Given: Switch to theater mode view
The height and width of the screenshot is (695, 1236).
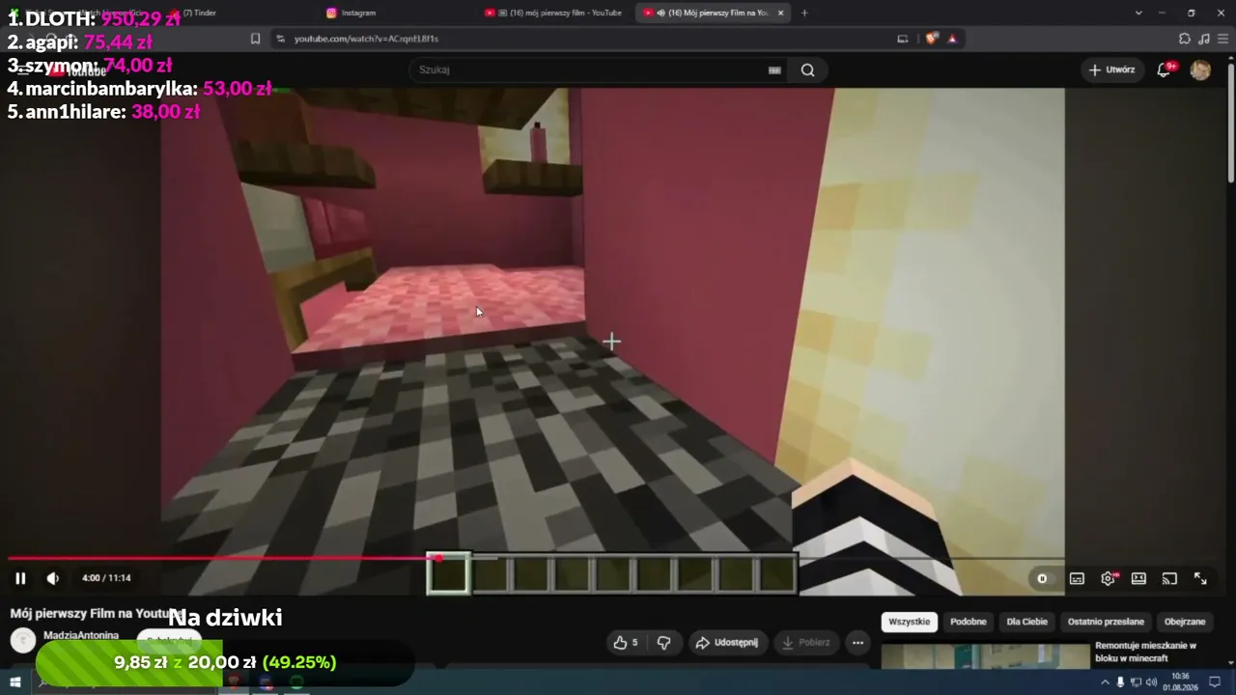Looking at the screenshot, I should coord(1138,578).
